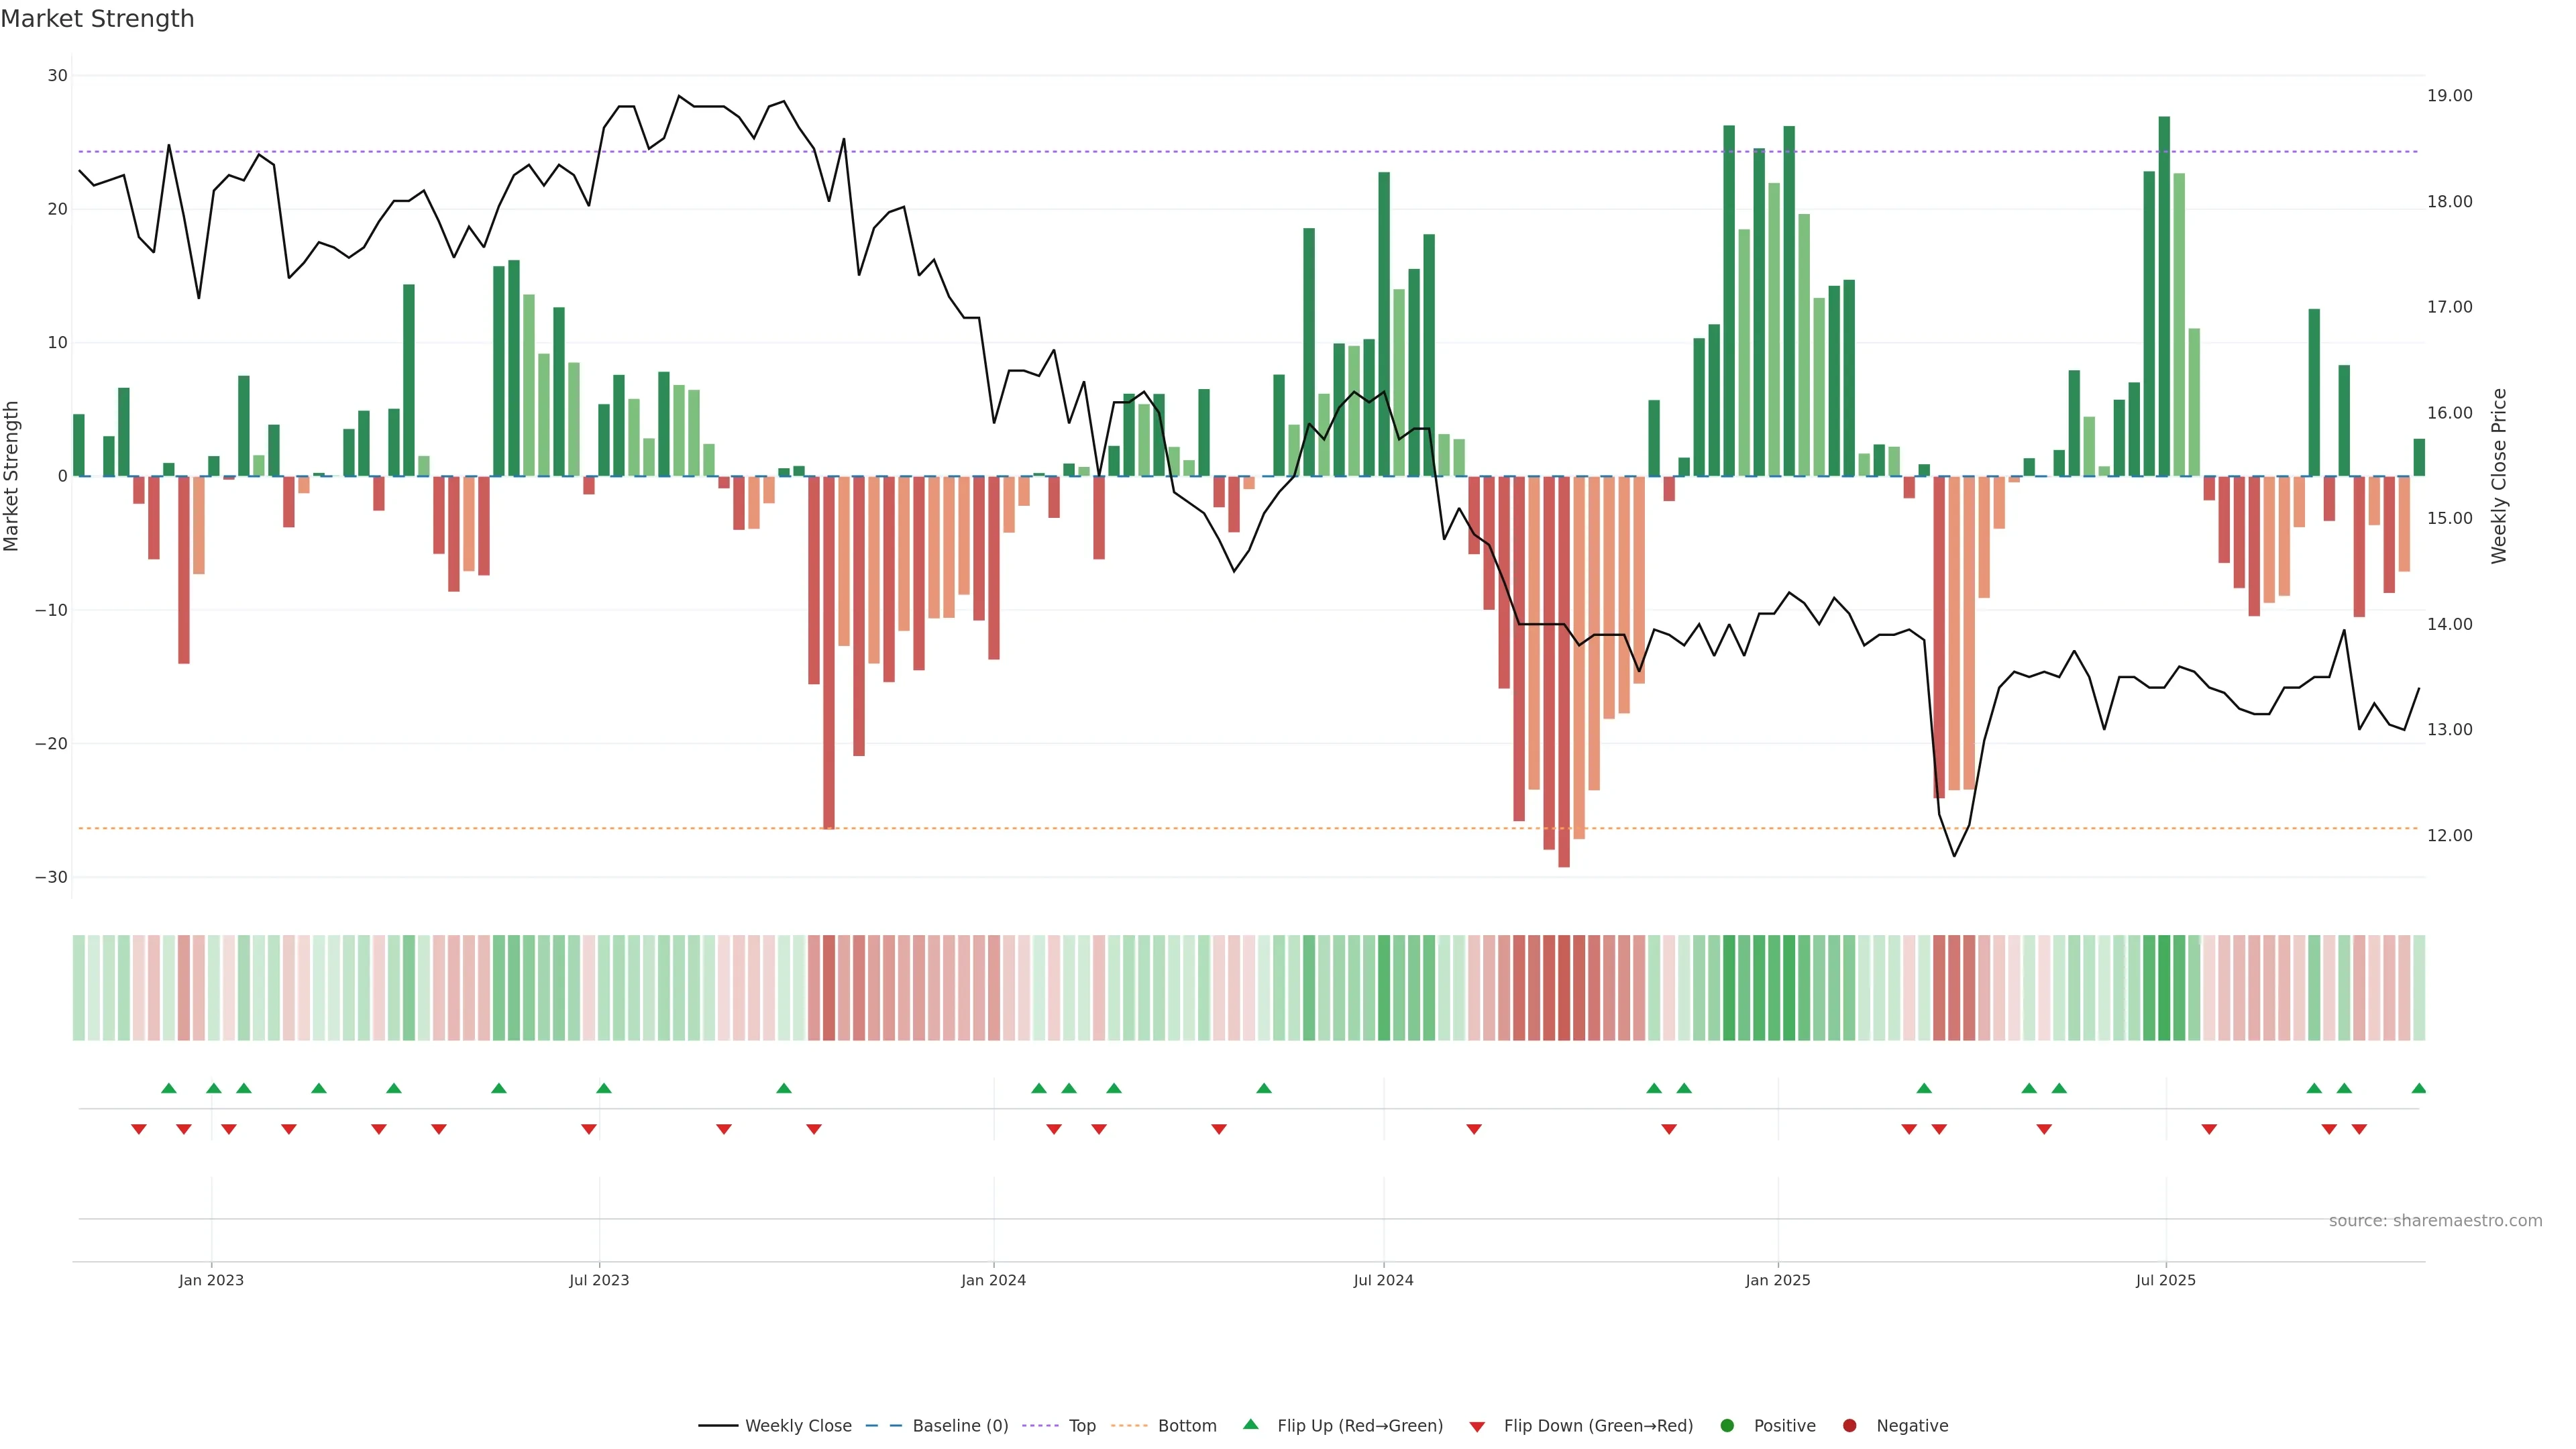
Task: Click the green Flip Up triangle legend icon
Action: (1250, 1424)
